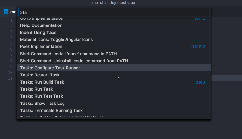Click line number 11 in the gutter
Screen dimensions: 242x139
click(x=10, y=78)
